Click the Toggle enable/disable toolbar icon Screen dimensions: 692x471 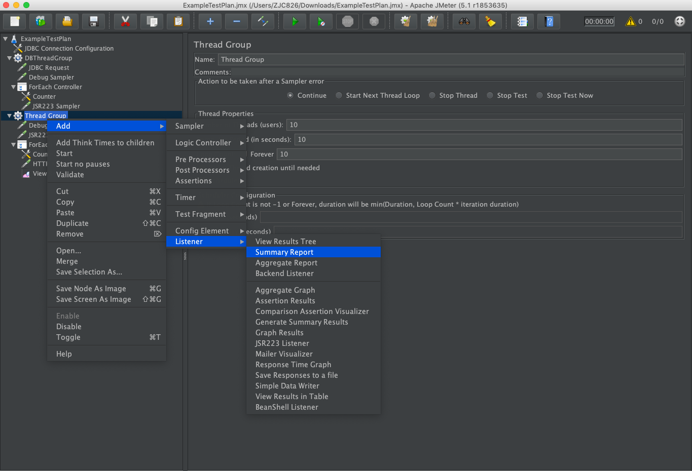[x=263, y=21]
